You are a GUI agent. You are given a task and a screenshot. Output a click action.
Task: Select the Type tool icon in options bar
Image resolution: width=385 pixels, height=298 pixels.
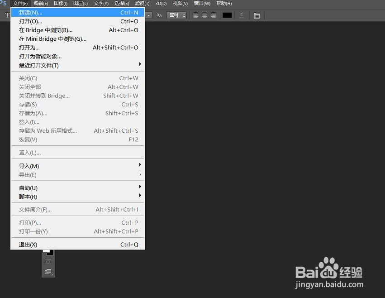tap(7, 15)
